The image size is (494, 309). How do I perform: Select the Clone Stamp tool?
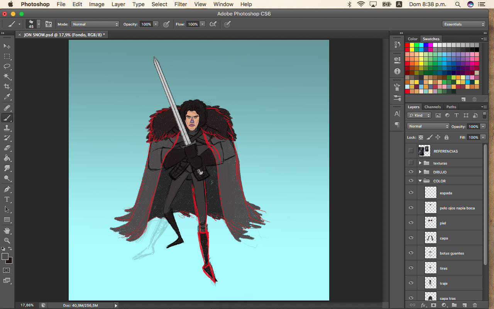coord(7,128)
